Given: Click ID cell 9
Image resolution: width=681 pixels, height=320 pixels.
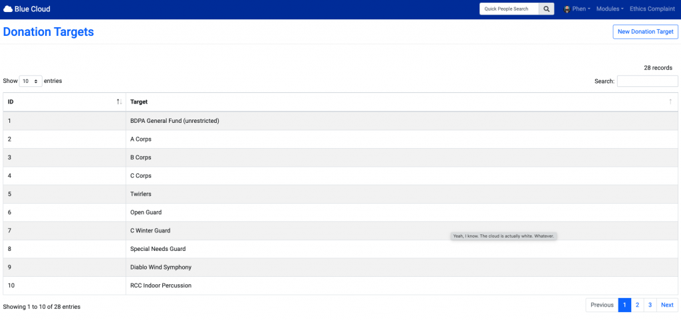Looking at the screenshot, I should tap(65, 268).
